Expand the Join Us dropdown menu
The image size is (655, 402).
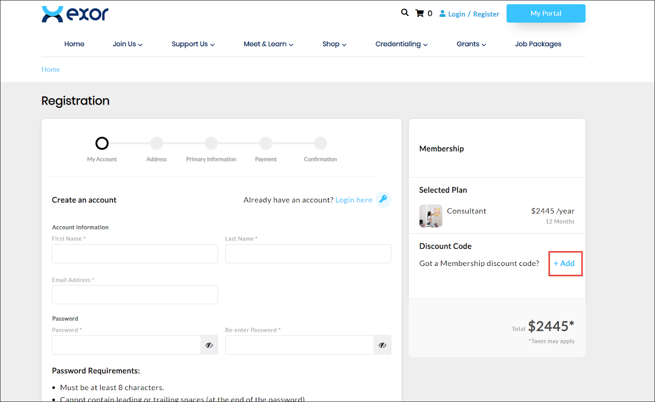pyautogui.click(x=127, y=44)
